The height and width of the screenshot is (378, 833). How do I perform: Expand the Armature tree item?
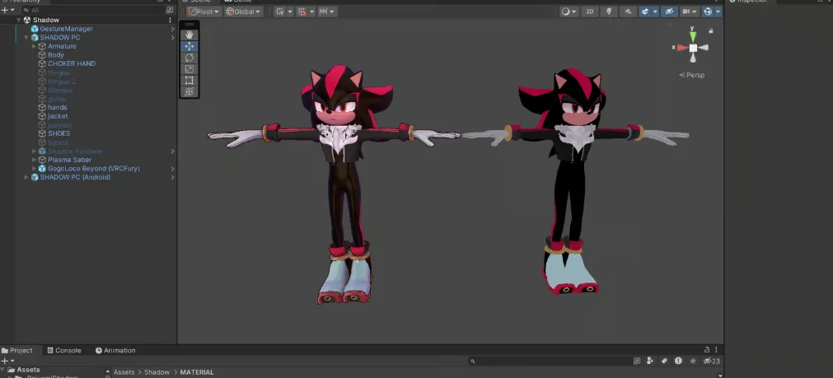point(34,46)
